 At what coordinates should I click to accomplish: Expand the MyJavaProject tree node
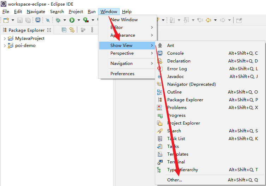point(5,38)
